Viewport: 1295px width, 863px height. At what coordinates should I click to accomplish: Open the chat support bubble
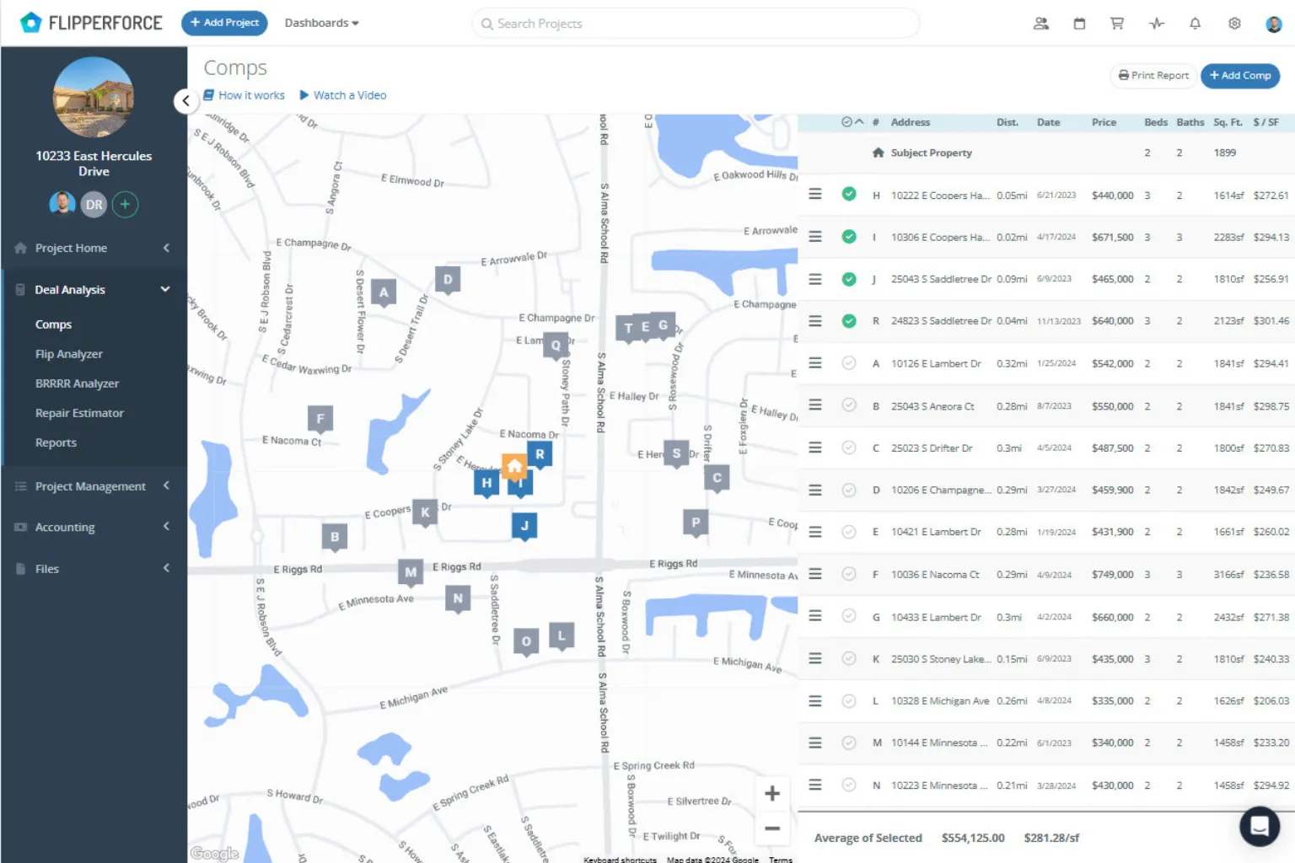[x=1260, y=827]
